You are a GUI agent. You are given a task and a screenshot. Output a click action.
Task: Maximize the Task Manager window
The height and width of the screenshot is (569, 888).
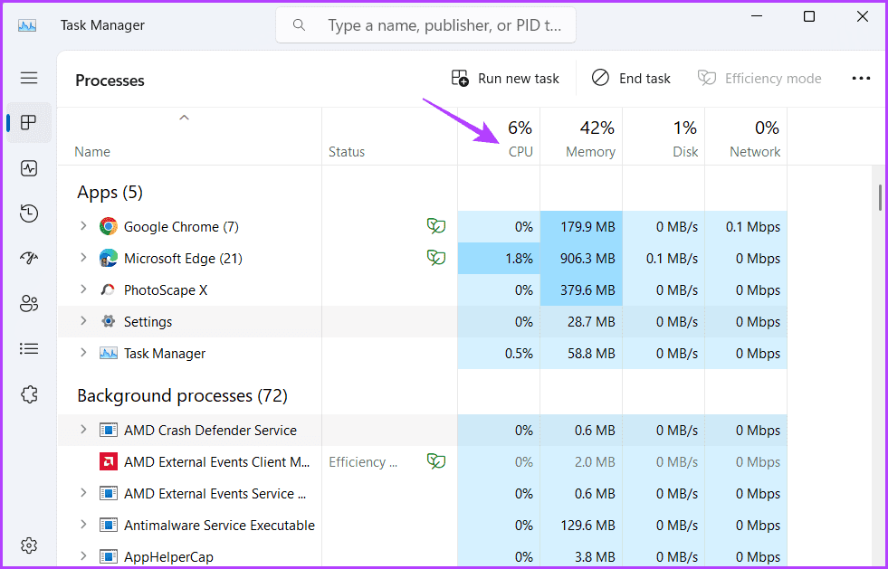tap(809, 17)
